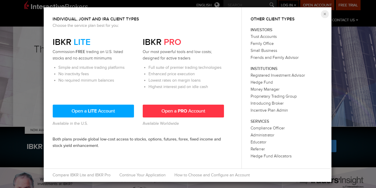Choose Small Business client type

(264, 50)
